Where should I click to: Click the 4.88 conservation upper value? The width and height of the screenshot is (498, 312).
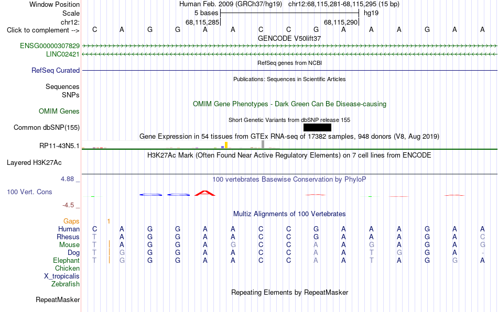tap(67, 179)
